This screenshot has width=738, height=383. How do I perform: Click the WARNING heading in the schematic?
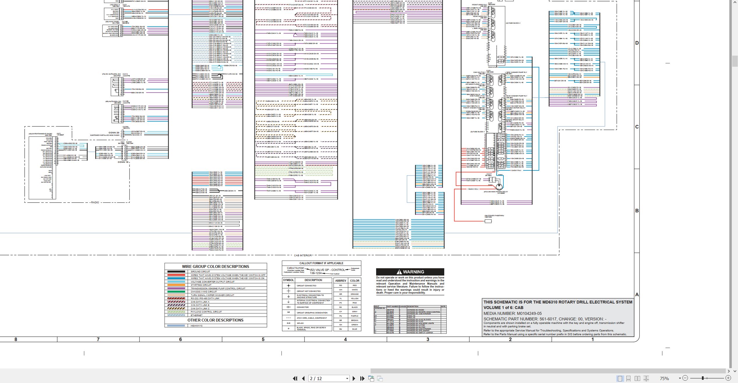click(x=410, y=272)
